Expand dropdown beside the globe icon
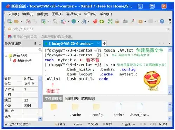The height and width of the screenshot is (130, 175). (78, 21)
